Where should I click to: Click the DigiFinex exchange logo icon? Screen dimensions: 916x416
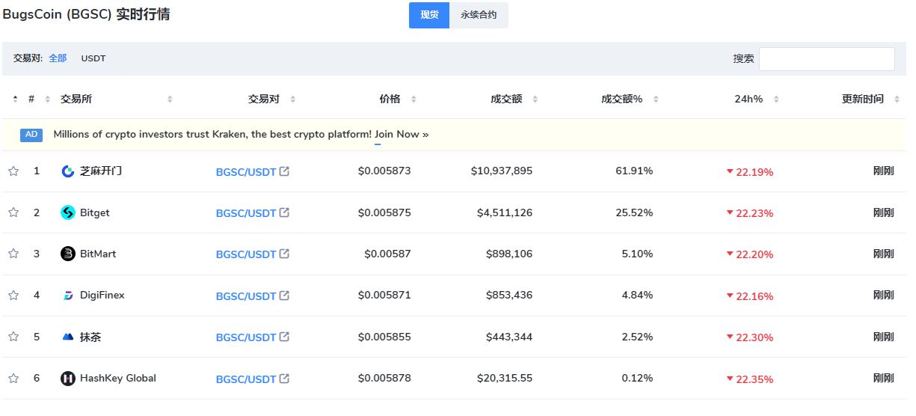pyautogui.click(x=68, y=296)
